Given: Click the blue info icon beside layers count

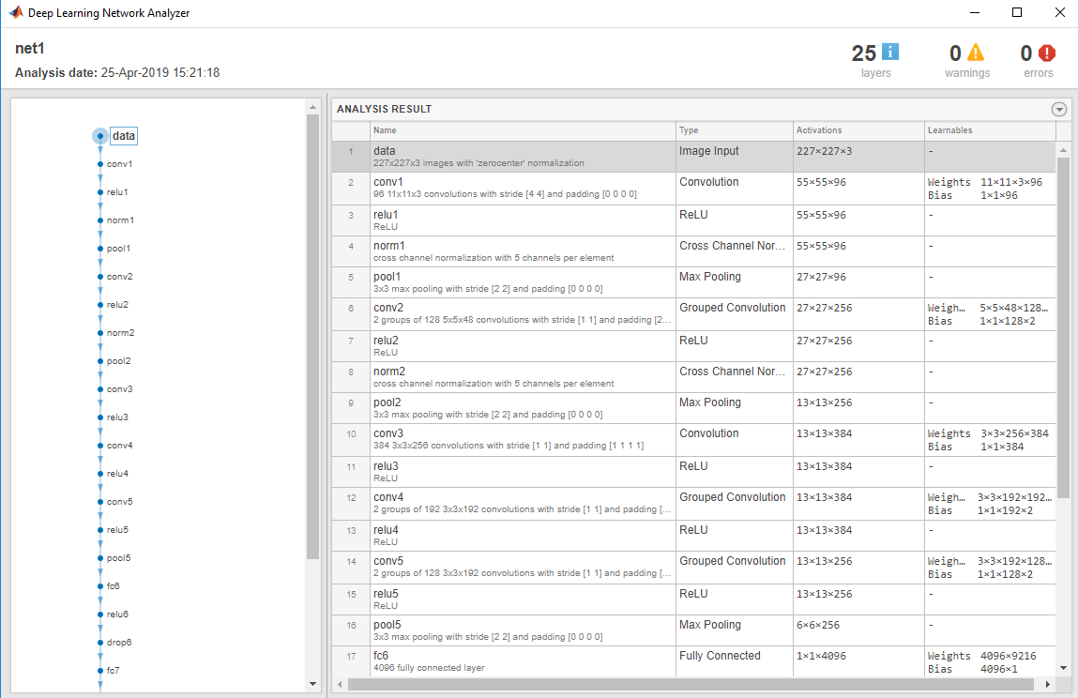Looking at the screenshot, I should [x=890, y=53].
